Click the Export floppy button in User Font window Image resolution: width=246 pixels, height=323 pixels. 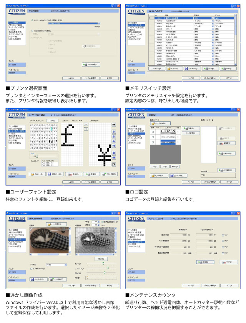[x=55, y=174]
